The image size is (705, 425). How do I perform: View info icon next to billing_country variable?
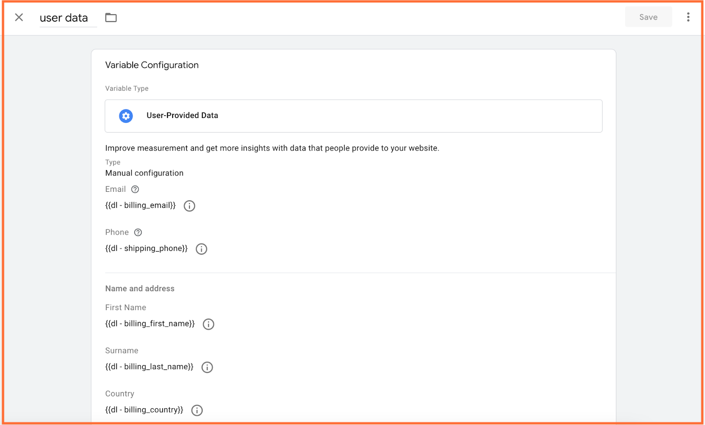tap(197, 410)
